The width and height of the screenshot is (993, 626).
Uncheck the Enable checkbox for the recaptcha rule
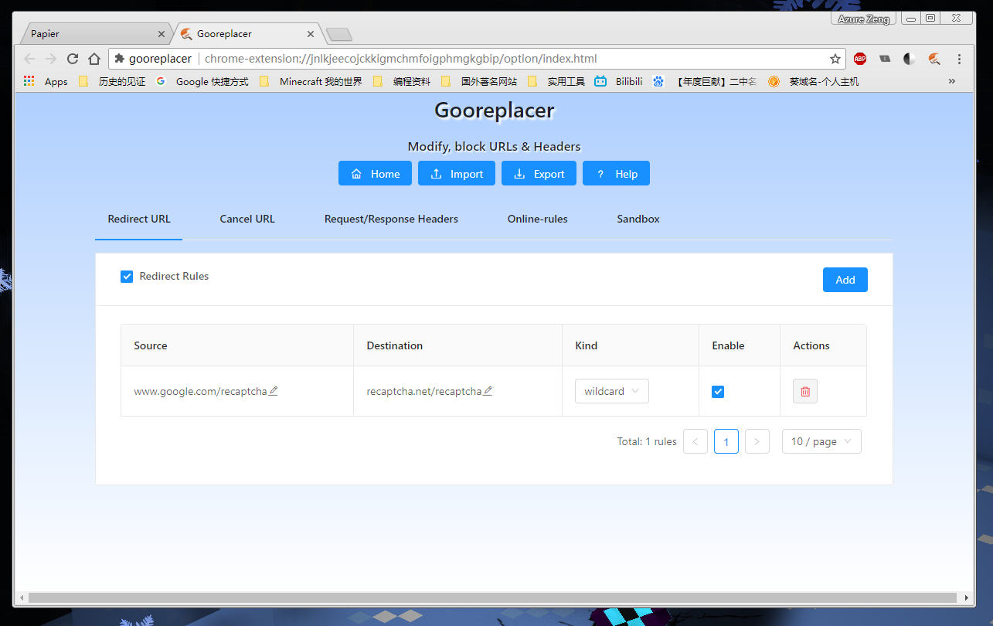(x=718, y=392)
